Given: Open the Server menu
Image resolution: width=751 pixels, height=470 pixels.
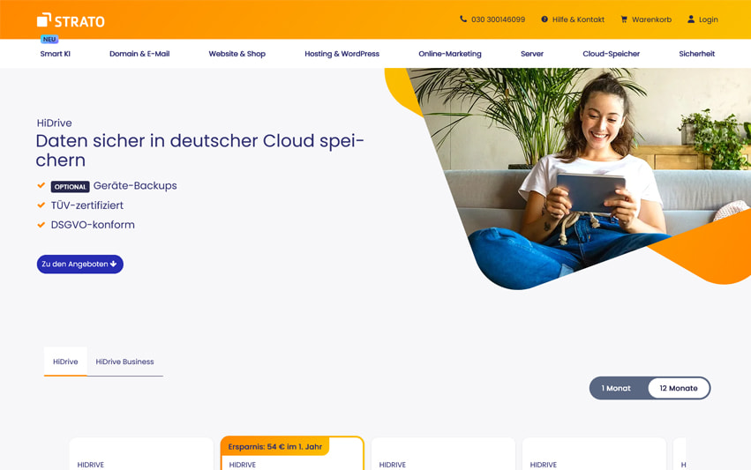Looking at the screenshot, I should pos(532,54).
